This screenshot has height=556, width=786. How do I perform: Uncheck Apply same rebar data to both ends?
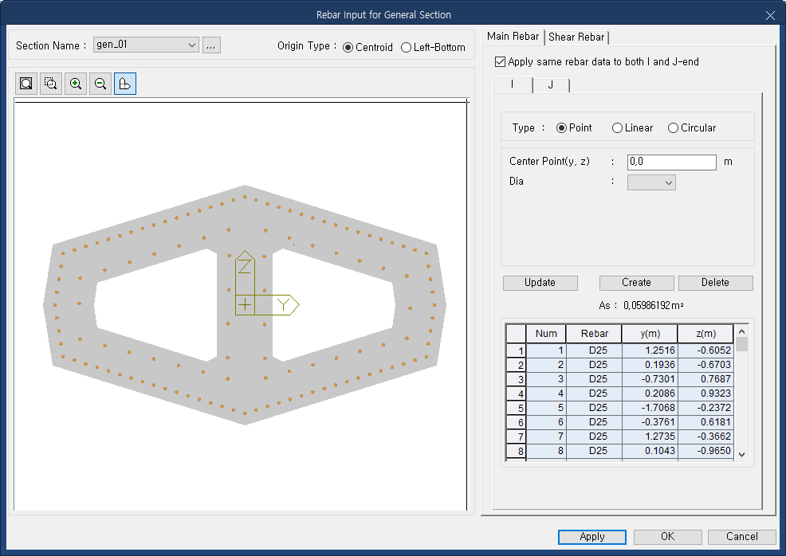point(500,61)
